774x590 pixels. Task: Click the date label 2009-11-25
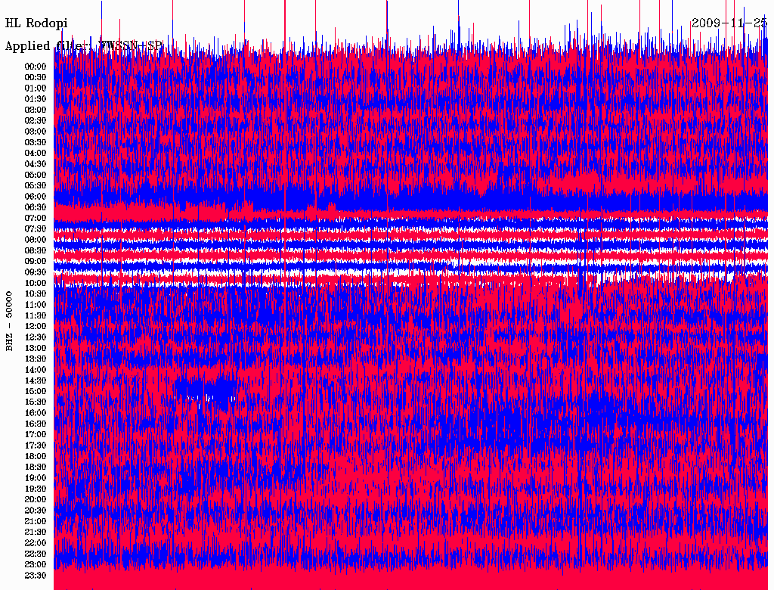tap(729, 23)
